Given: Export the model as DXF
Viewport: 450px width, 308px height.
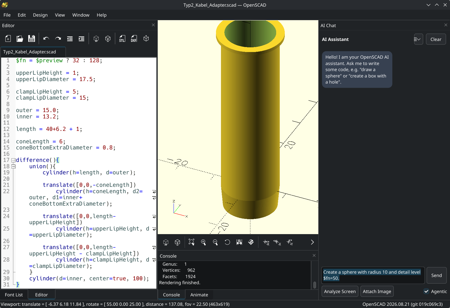Looking at the screenshot, I should pyautogui.click(x=134, y=39).
